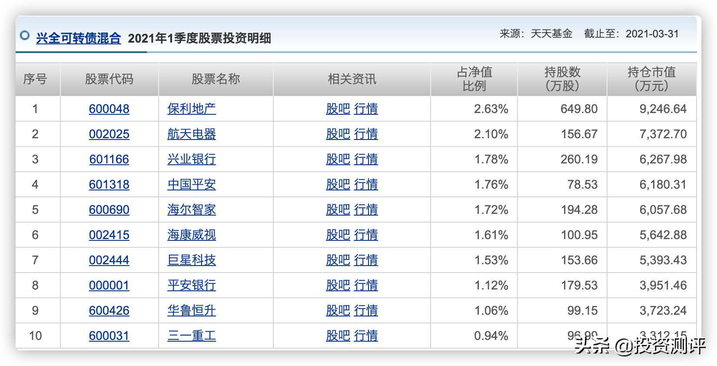
Task: Open 股吧 link in the 华鲁恒升 row
Action: click(338, 310)
